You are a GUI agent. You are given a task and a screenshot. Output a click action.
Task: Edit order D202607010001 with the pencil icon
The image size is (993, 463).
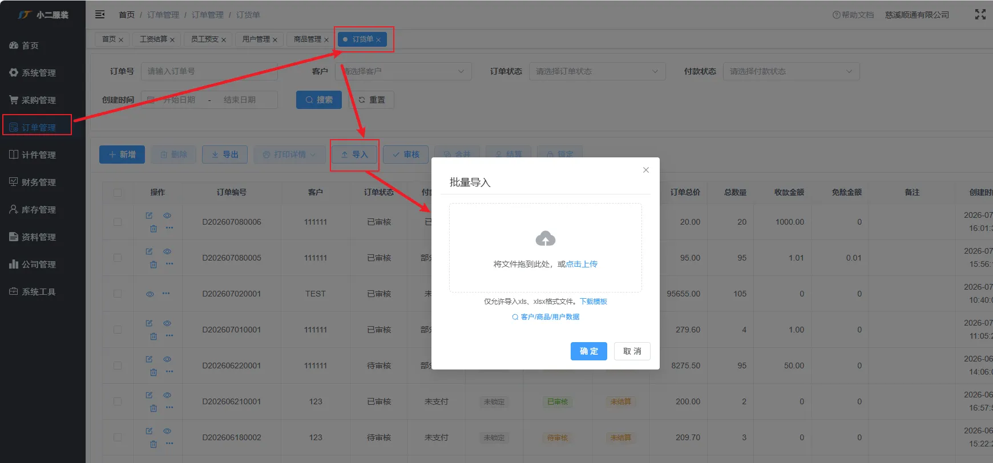pyautogui.click(x=149, y=323)
